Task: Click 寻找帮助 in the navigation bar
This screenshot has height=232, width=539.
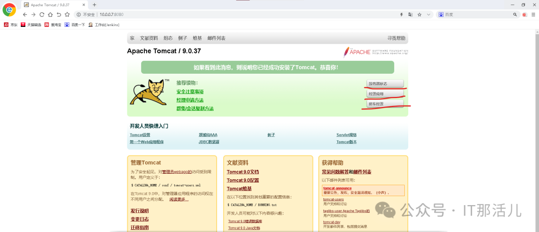Action: coord(396,38)
